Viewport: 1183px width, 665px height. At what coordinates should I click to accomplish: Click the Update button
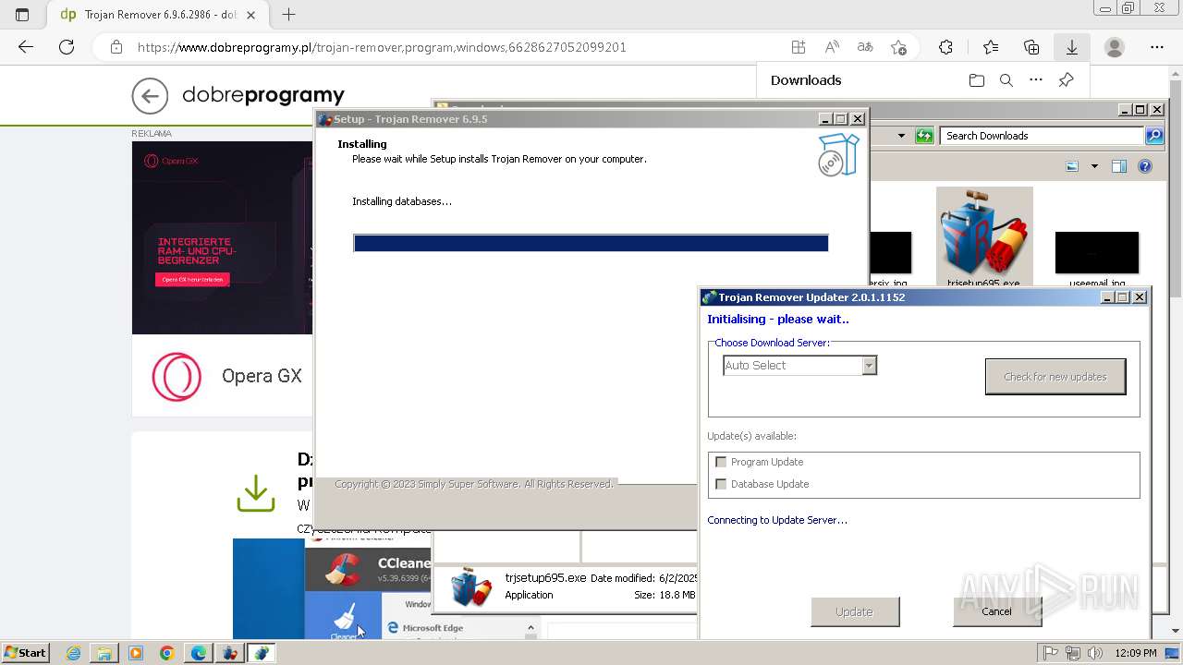coord(855,611)
